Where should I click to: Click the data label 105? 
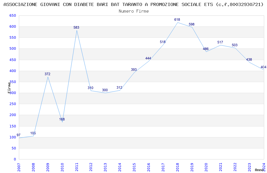33,133
